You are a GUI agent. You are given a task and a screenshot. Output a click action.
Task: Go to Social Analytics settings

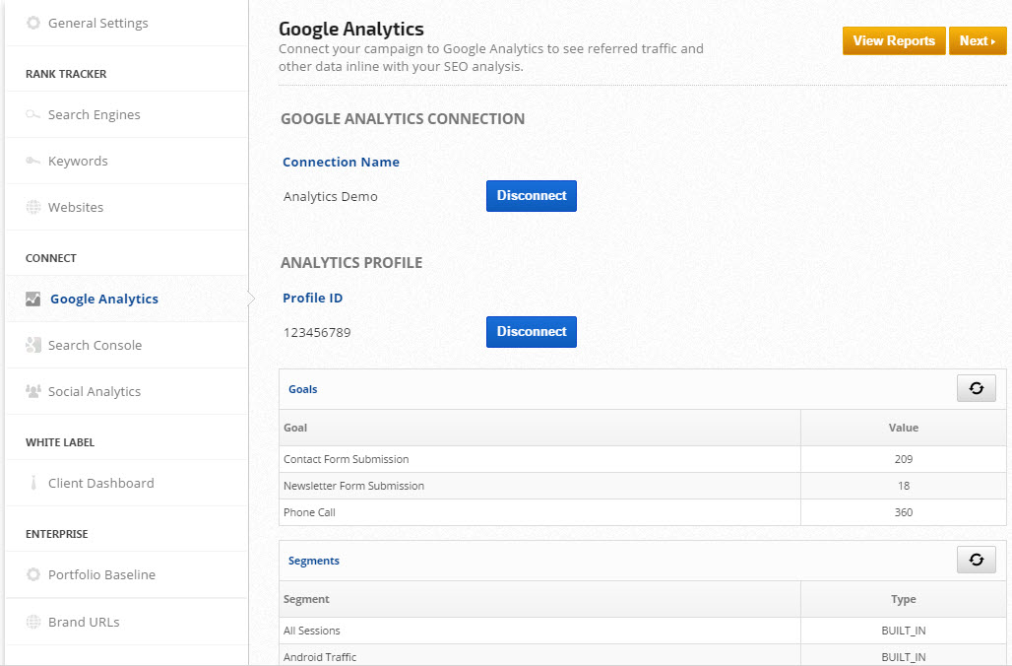click(95, 392)
